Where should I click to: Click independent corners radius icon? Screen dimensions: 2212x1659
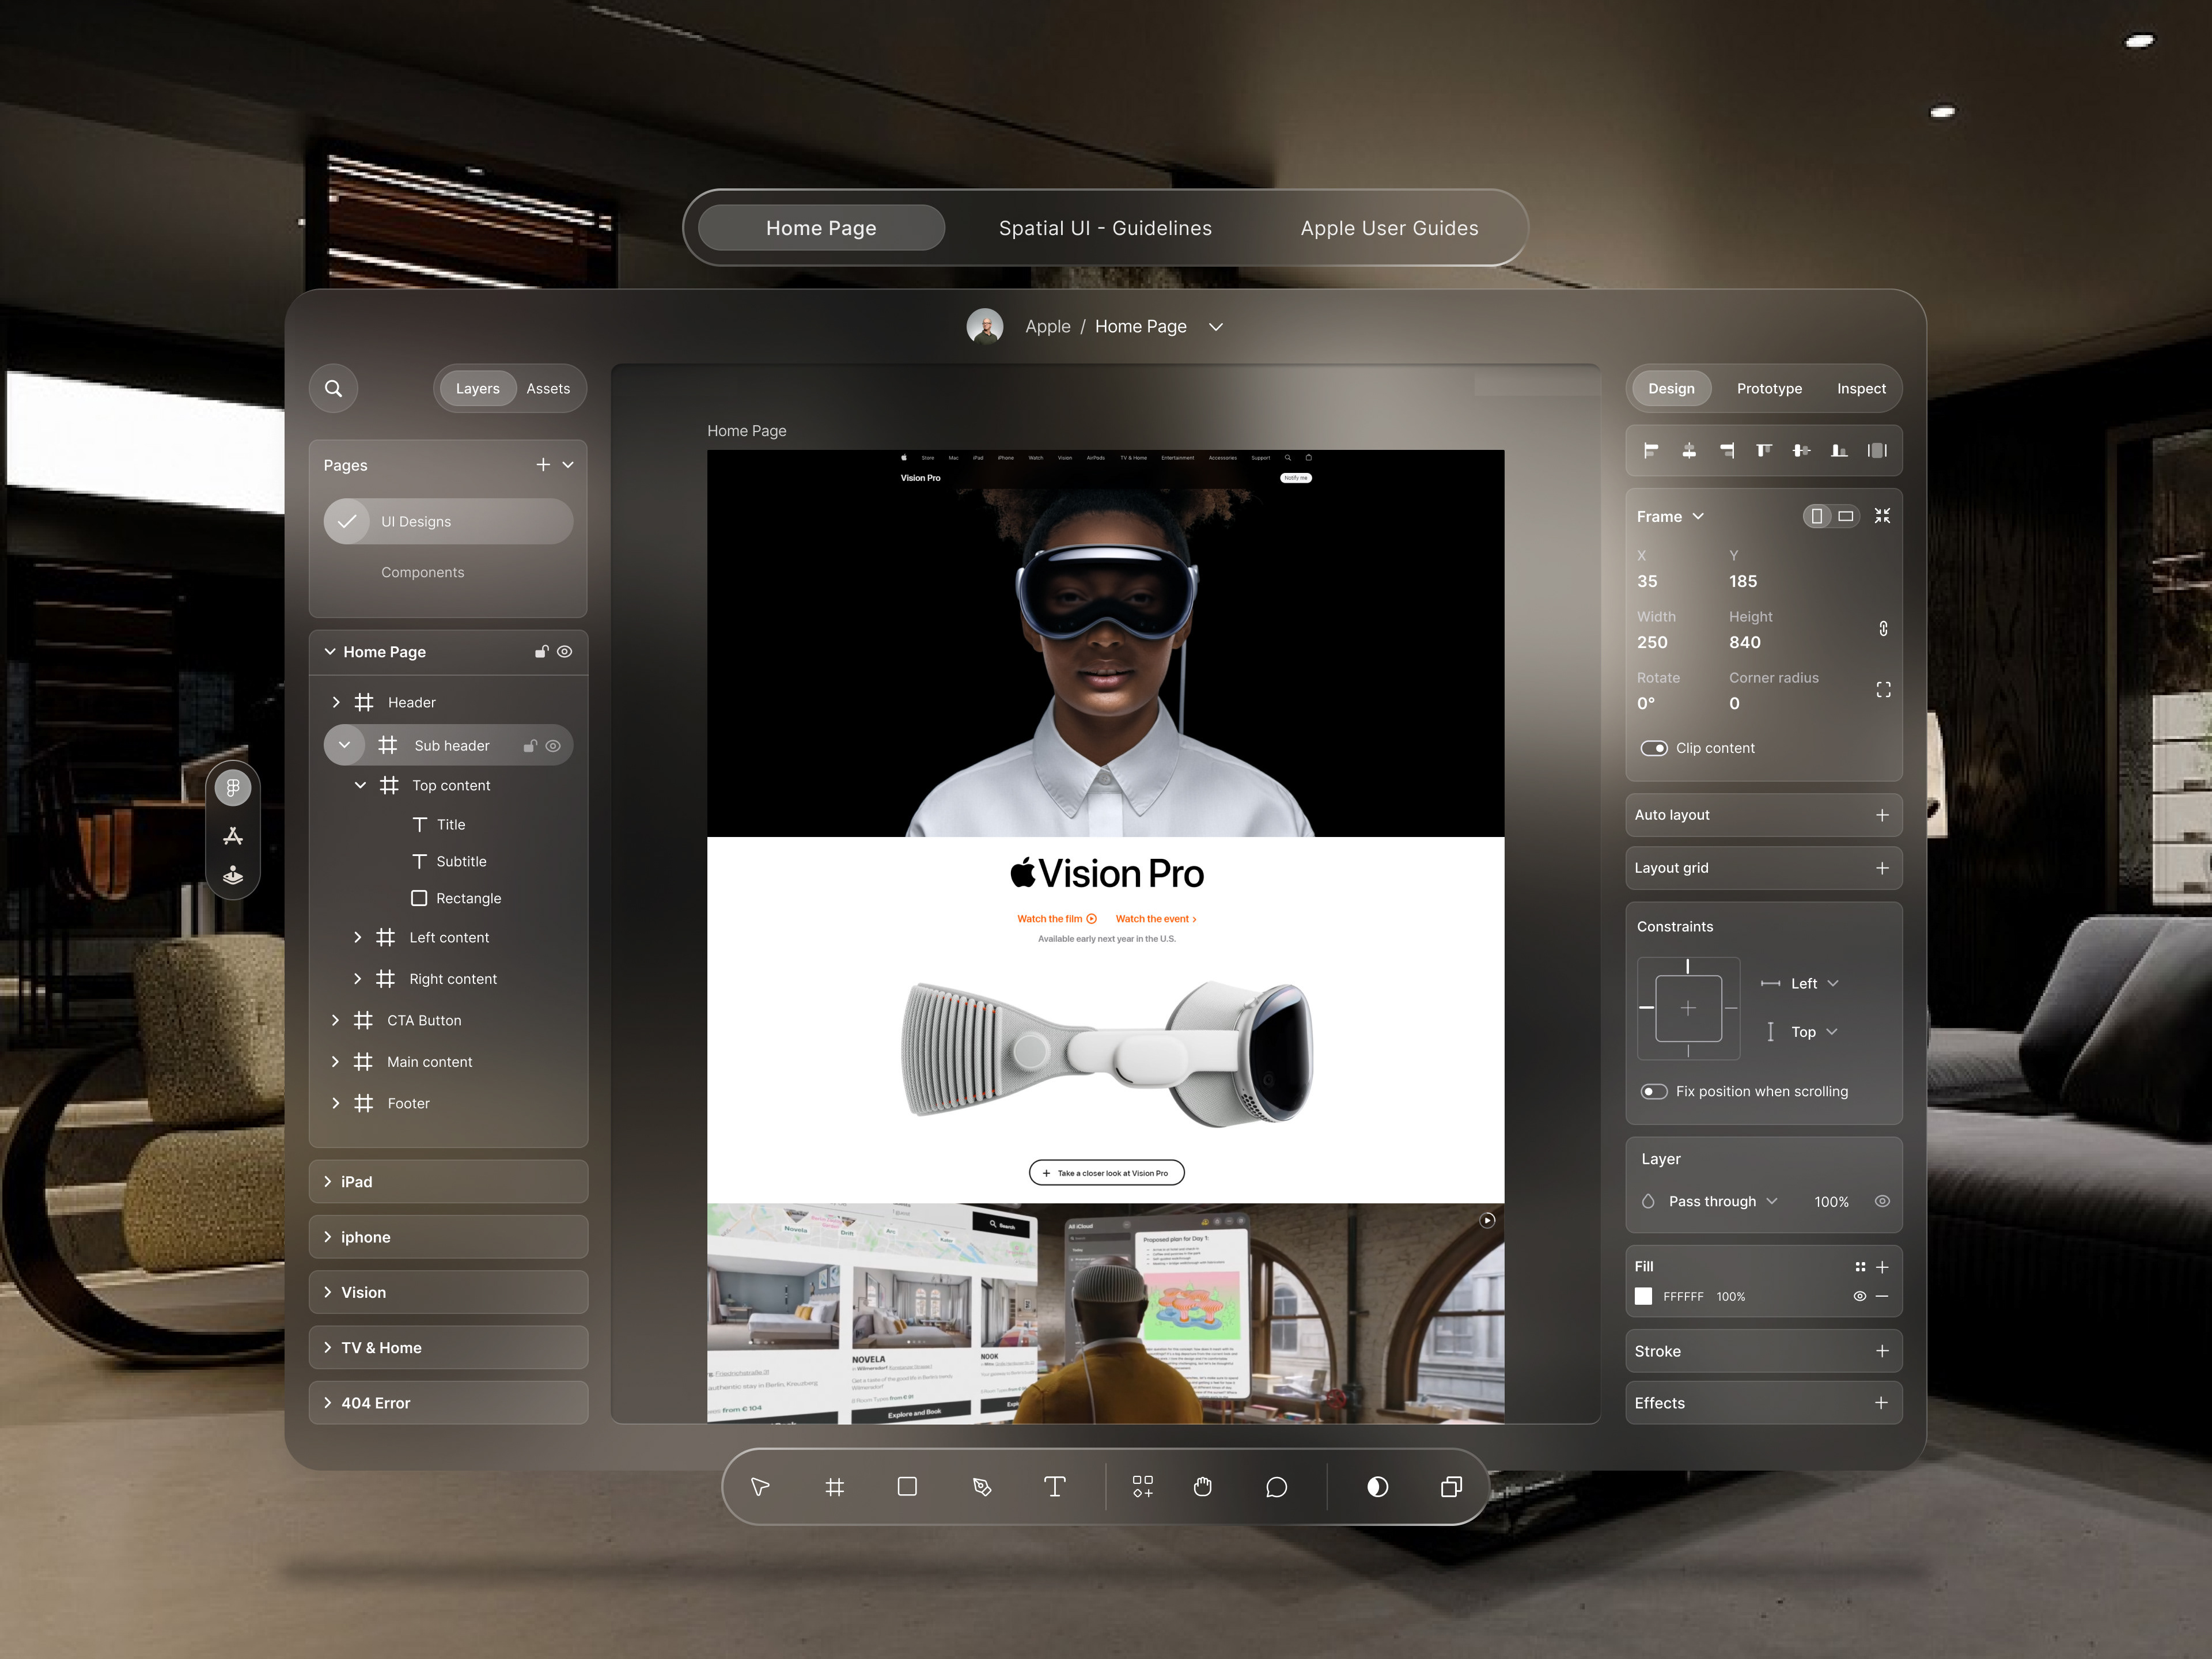pyautogui.click(x=1883, y=690)
